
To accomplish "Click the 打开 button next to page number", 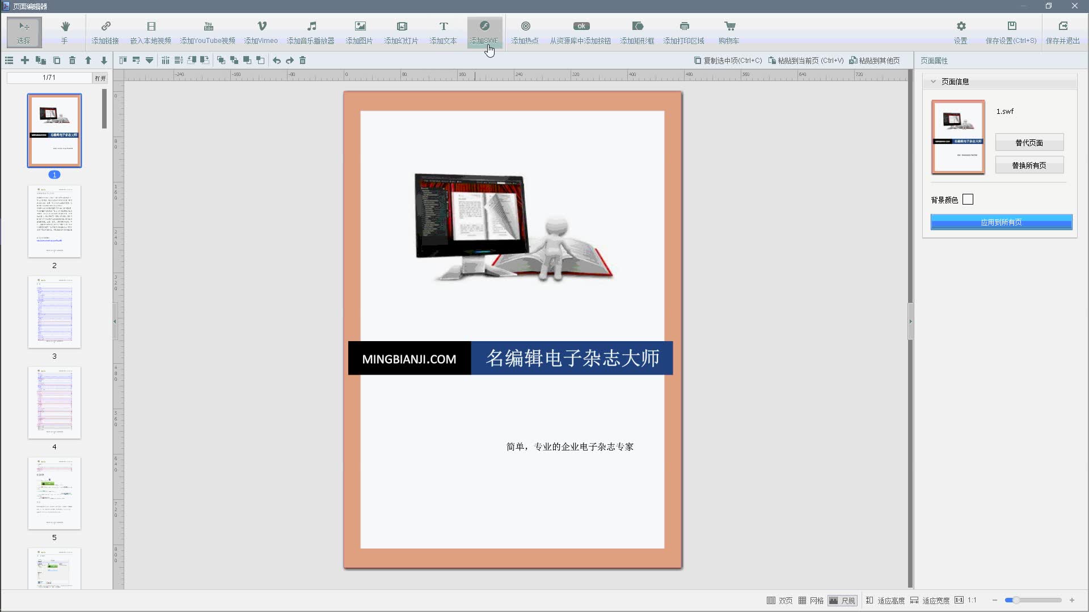I will 100,78.
